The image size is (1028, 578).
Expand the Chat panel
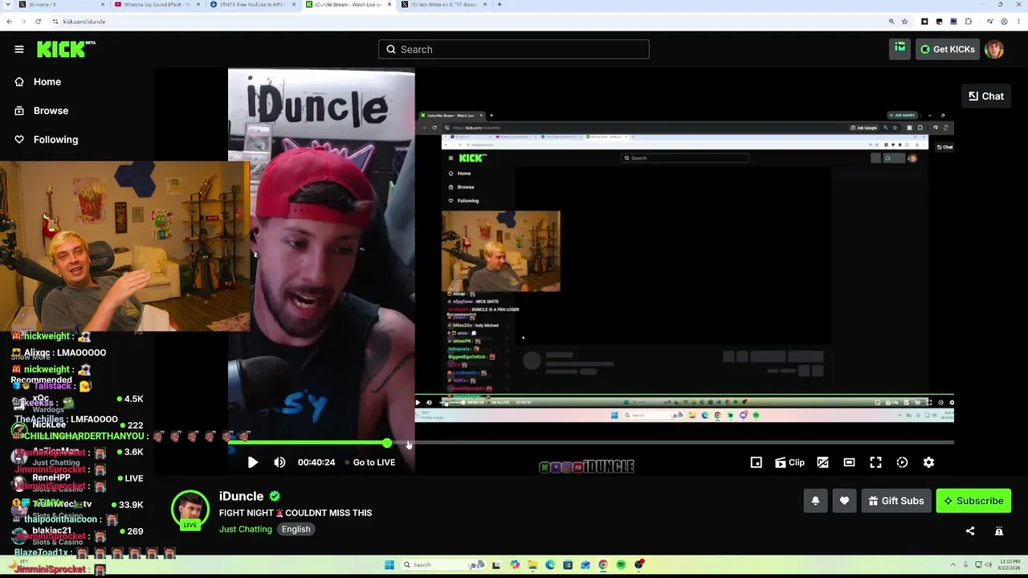(986, 96)
